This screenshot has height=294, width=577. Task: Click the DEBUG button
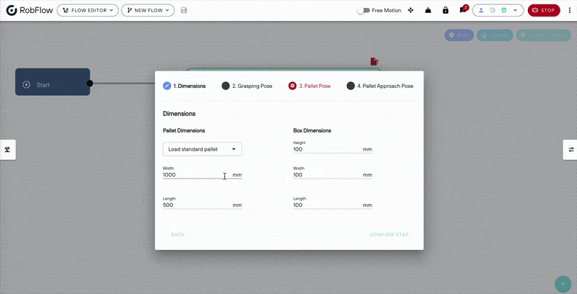point(495,35)
